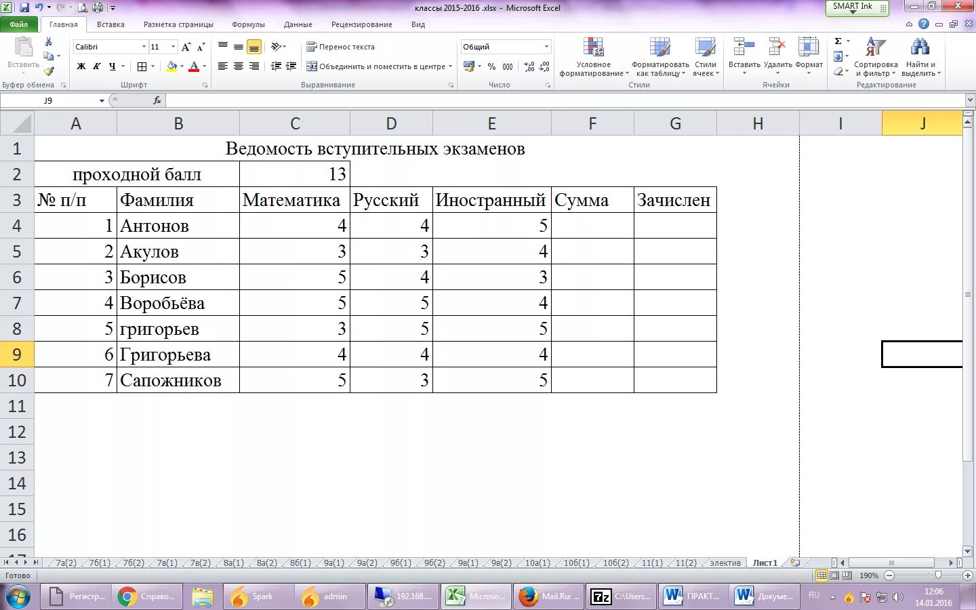Open the Формат cells menu

click(x=809, y=57)
